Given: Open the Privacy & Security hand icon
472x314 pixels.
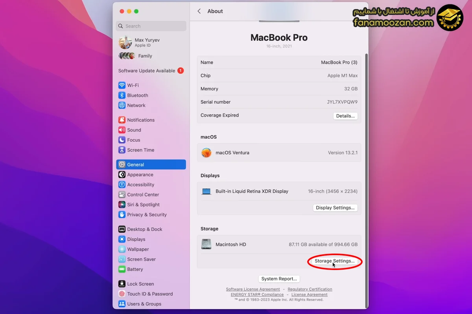Looking at the screenshot, I should point(122,215).
